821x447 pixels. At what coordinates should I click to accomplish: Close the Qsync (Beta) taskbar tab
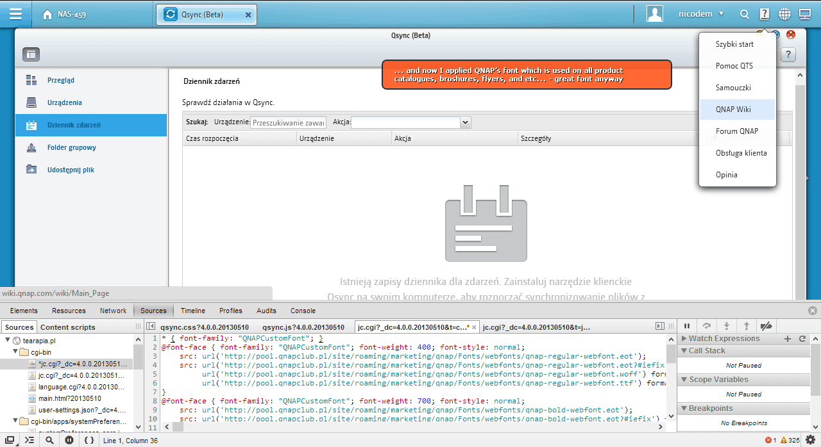[248, 15]
